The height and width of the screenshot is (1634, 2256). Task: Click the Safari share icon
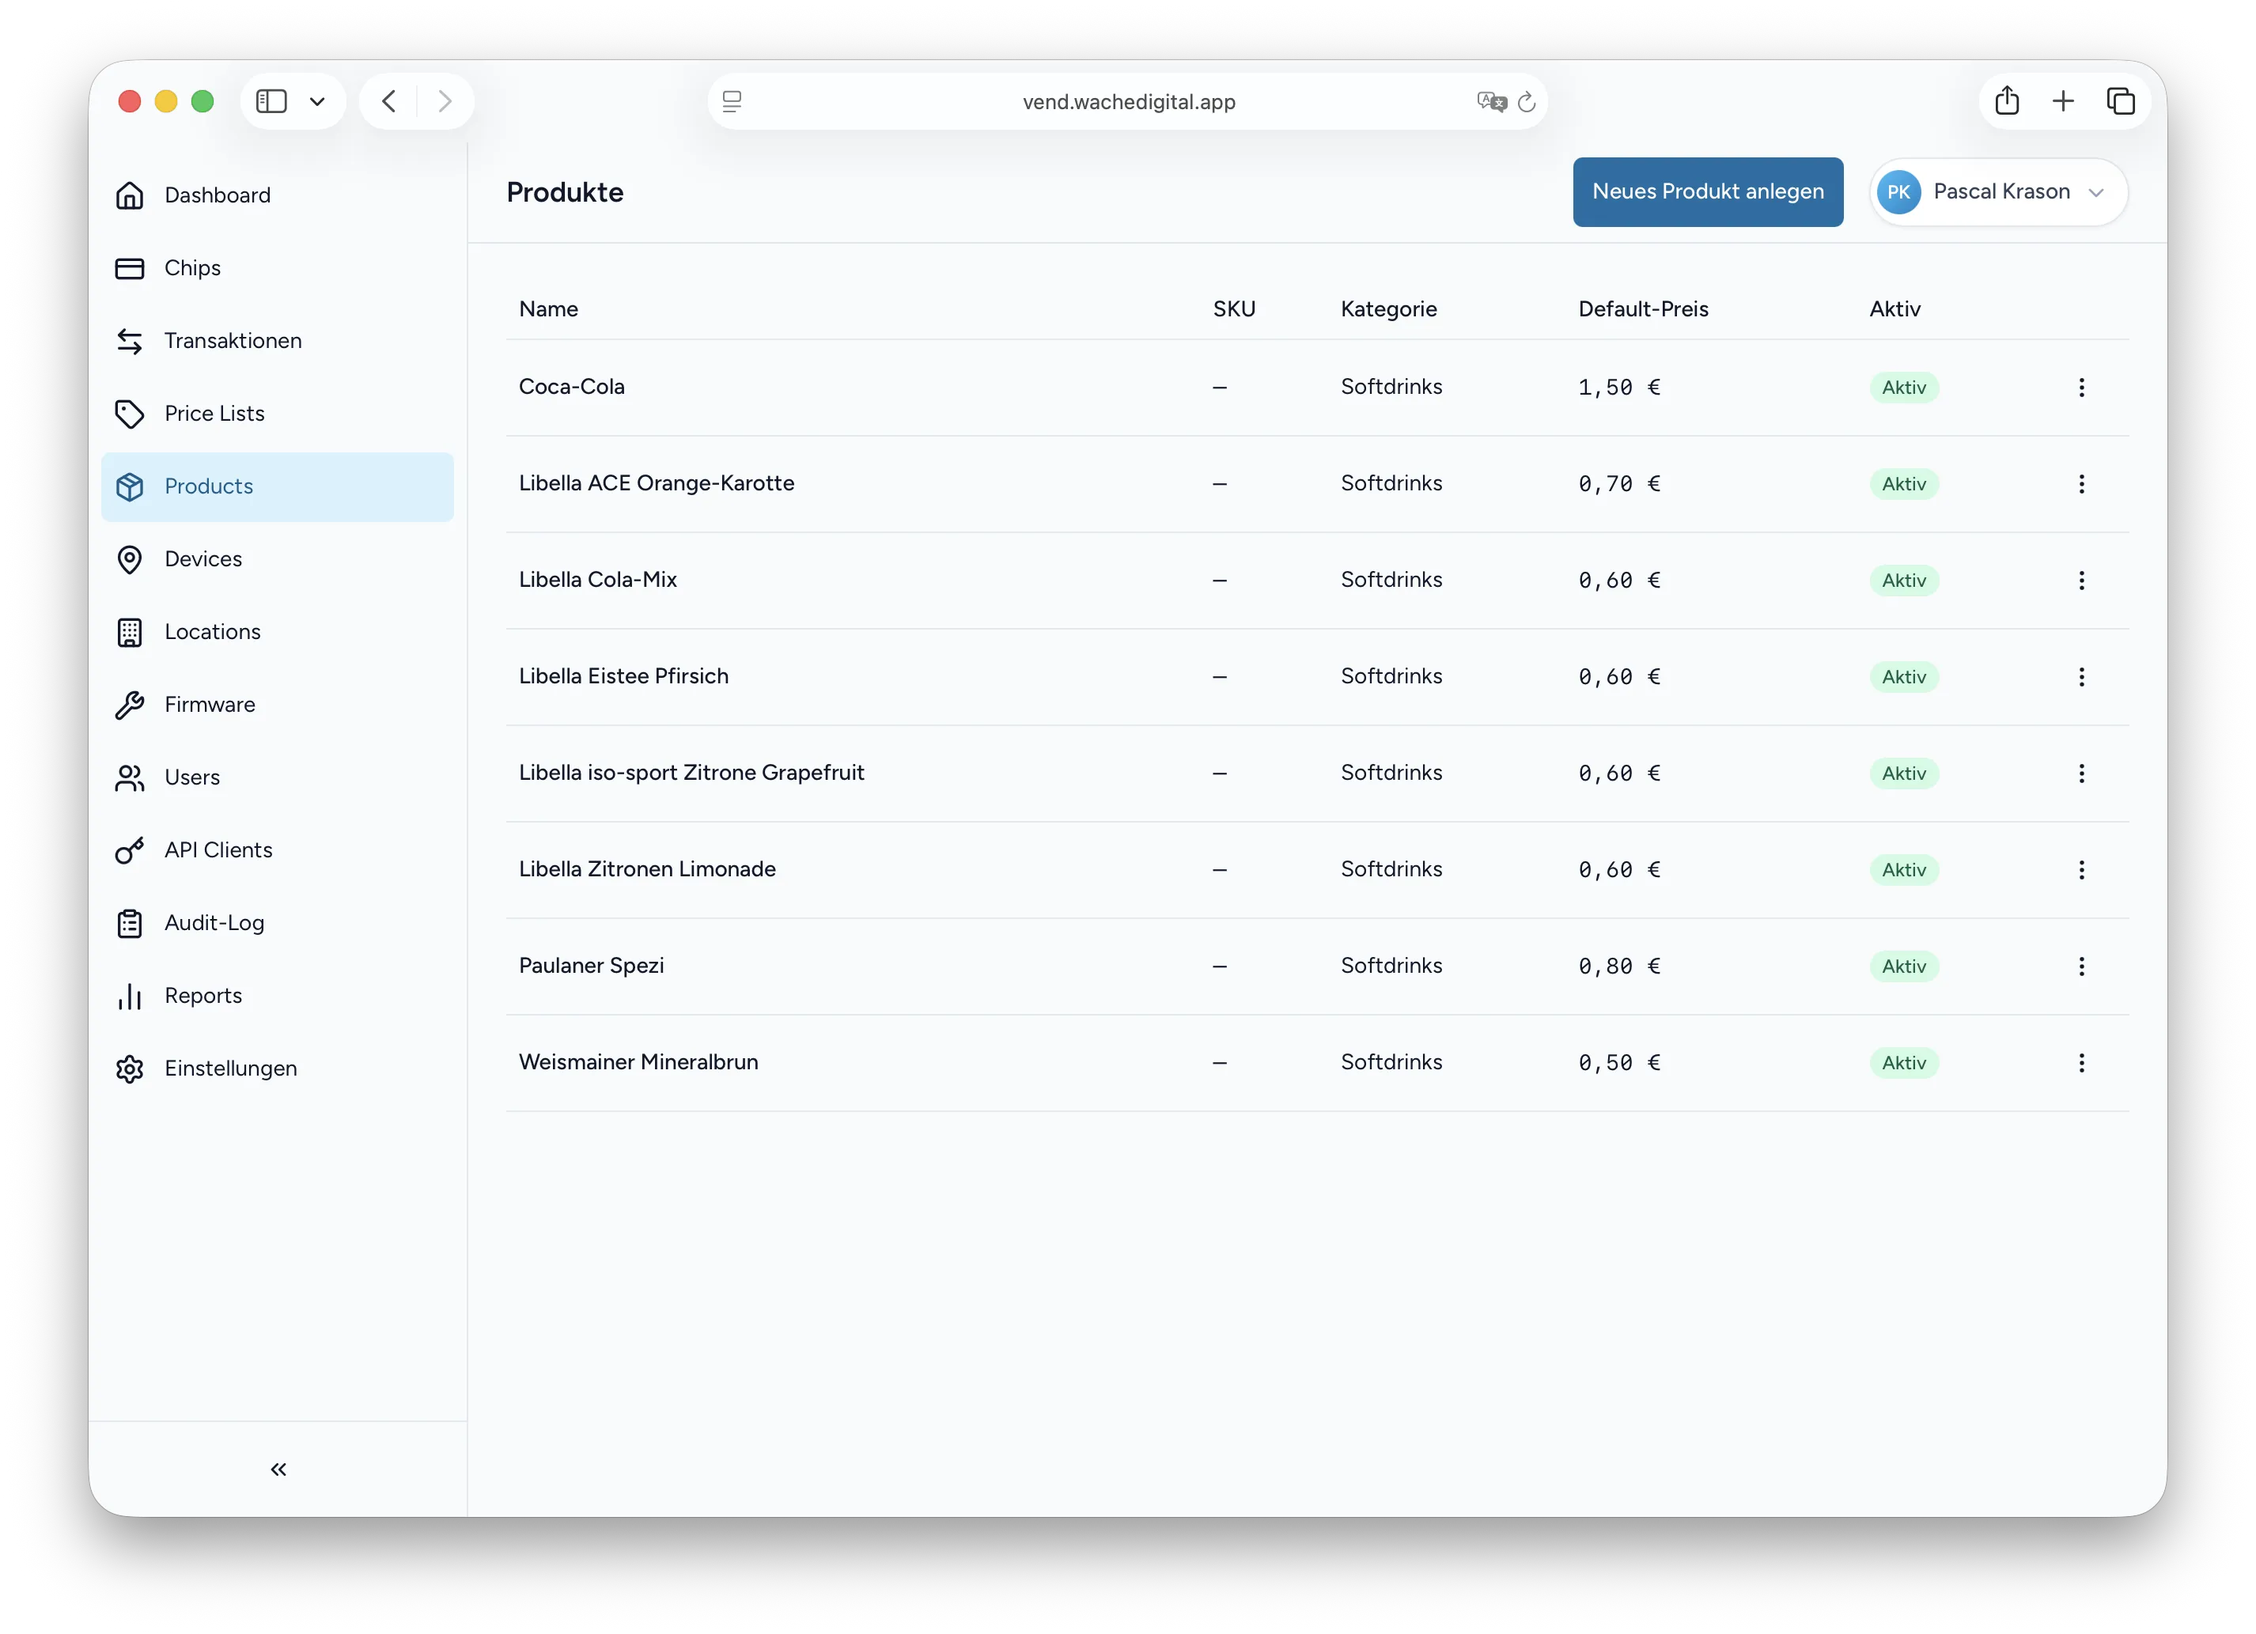tap(2006, 100)
